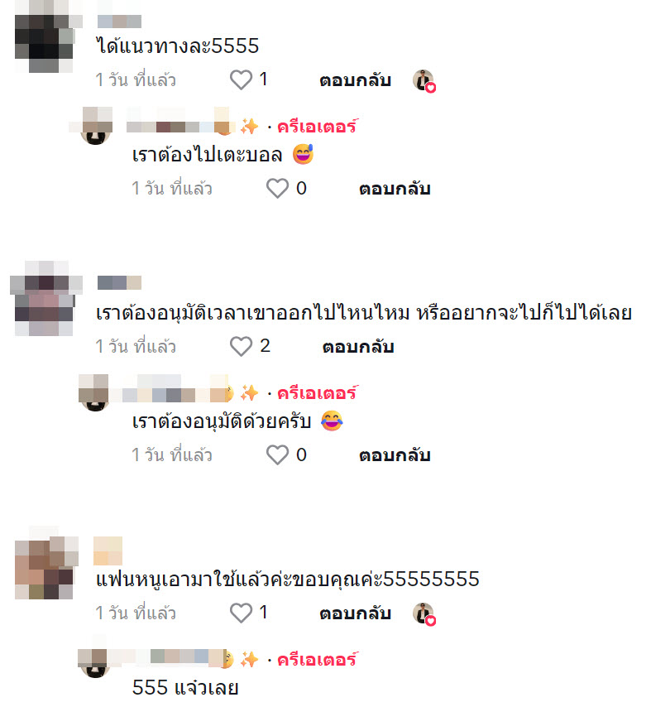Like the creator reply "เราต้องอนุมัติด้วยครับ"
This screenshot has width=670, height=707.
pyautogui.click(x=277, y=454)
